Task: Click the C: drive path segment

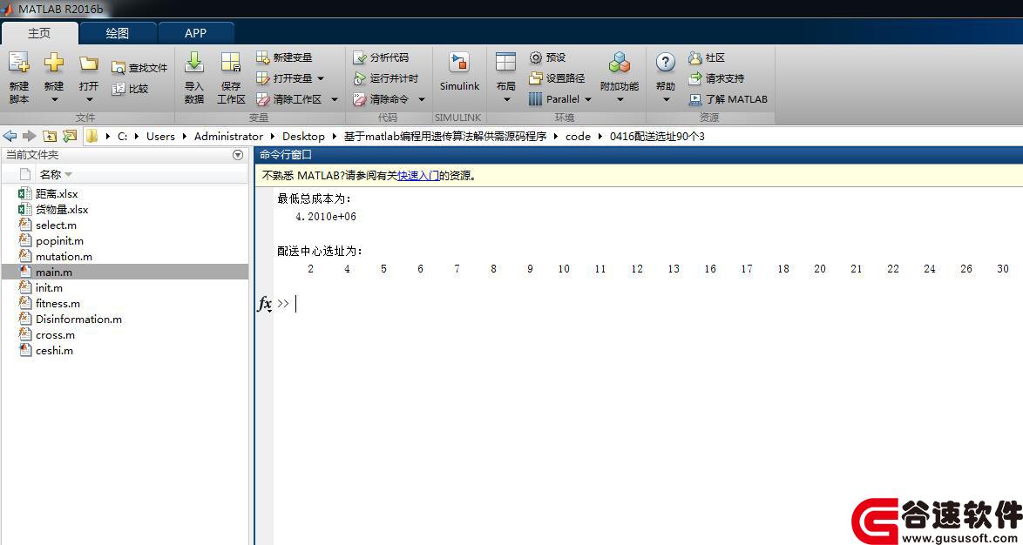Action: point(122,136)
